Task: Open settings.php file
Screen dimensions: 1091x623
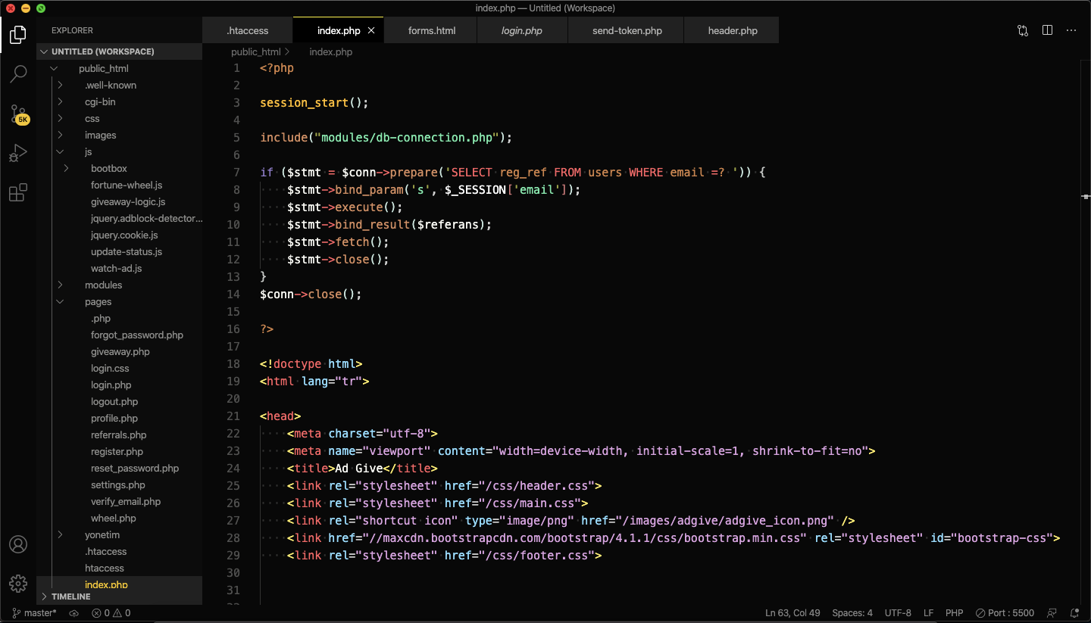Action: coord(119,484)
